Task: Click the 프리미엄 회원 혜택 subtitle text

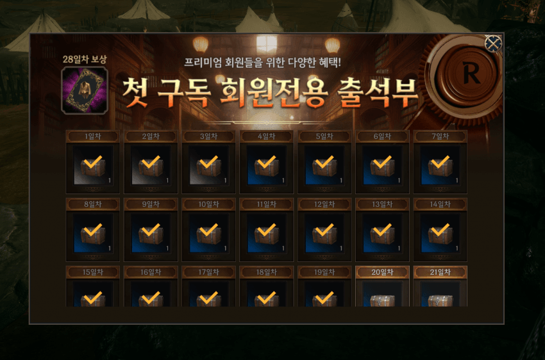Action: click(x=262, y=63)
